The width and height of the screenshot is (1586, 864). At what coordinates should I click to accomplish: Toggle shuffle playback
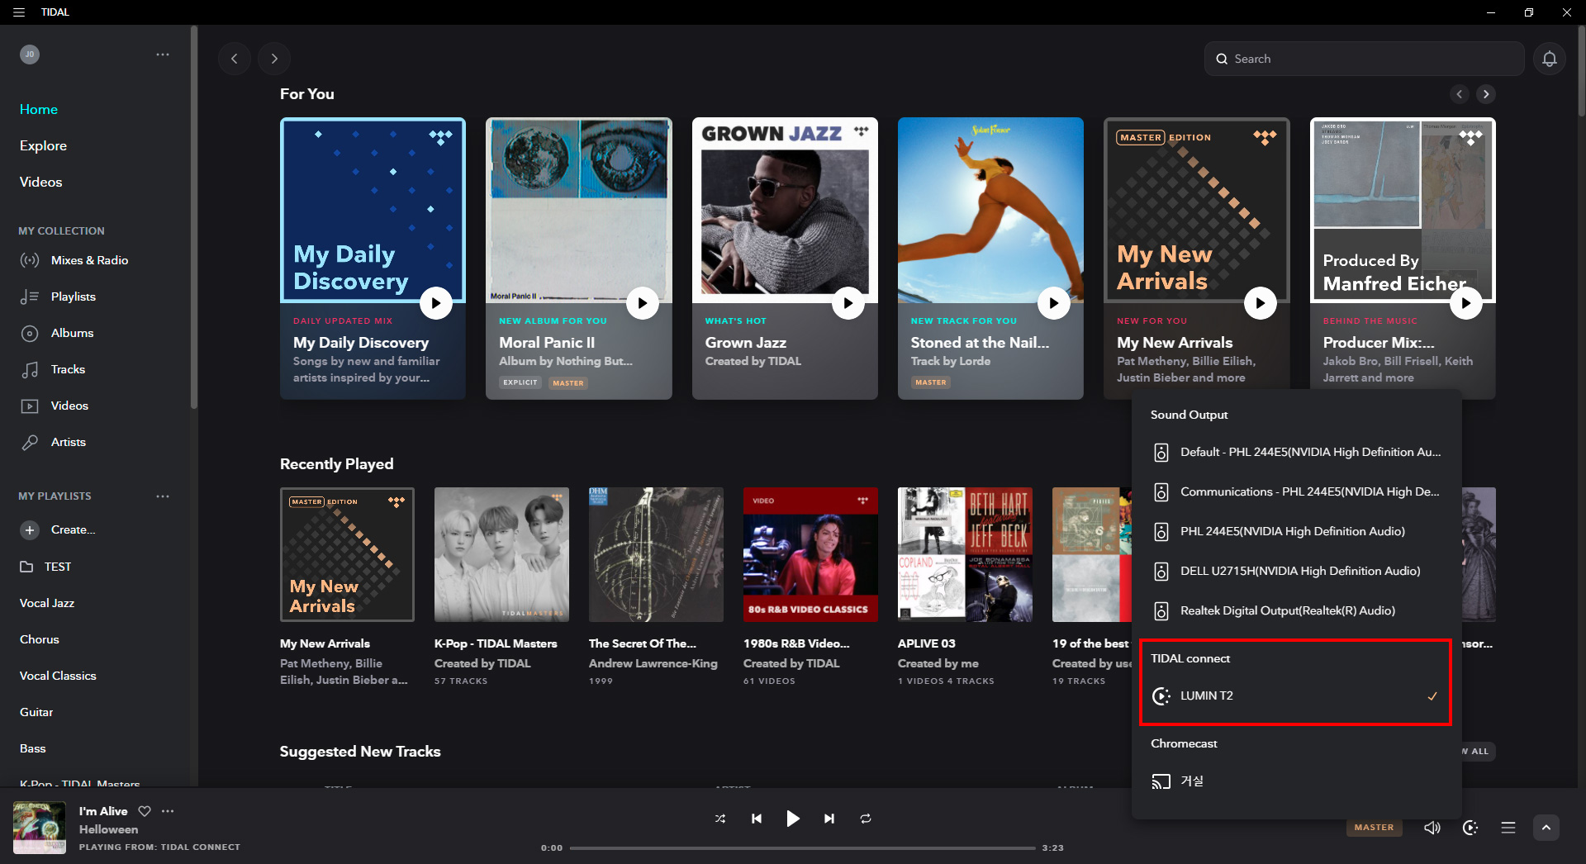pyautogui.click(x=720, y=819)
